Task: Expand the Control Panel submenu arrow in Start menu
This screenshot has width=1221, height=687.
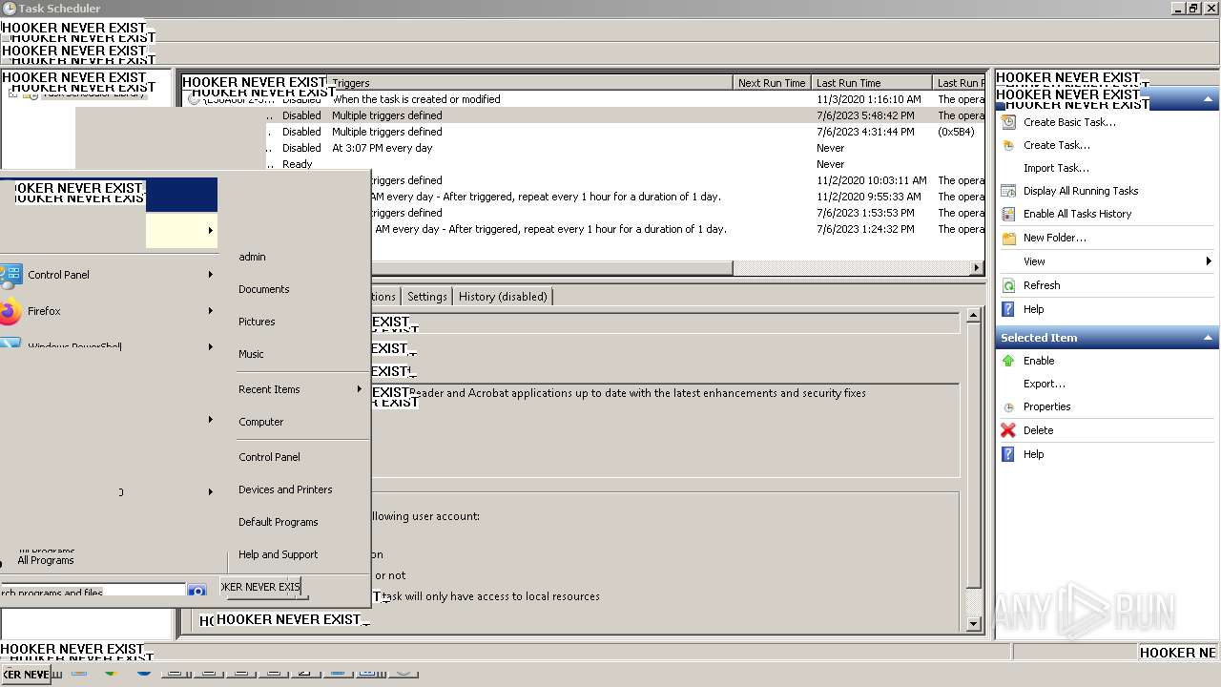Action: [211, 275]
